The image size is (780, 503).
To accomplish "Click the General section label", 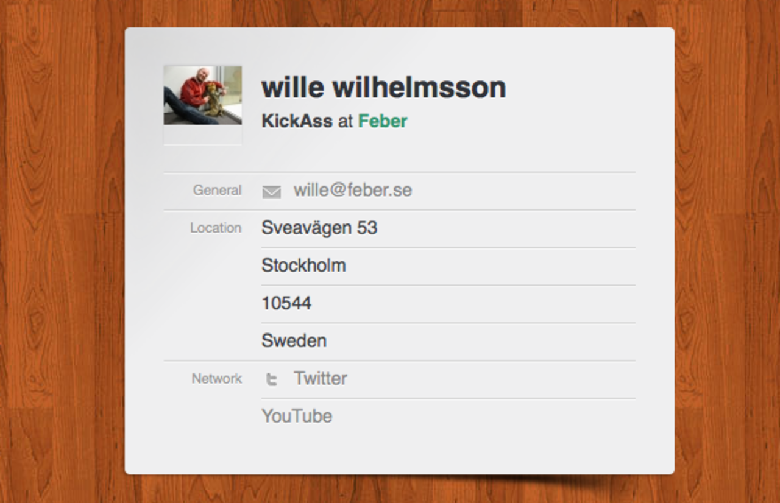I will [x=217, y=191].
